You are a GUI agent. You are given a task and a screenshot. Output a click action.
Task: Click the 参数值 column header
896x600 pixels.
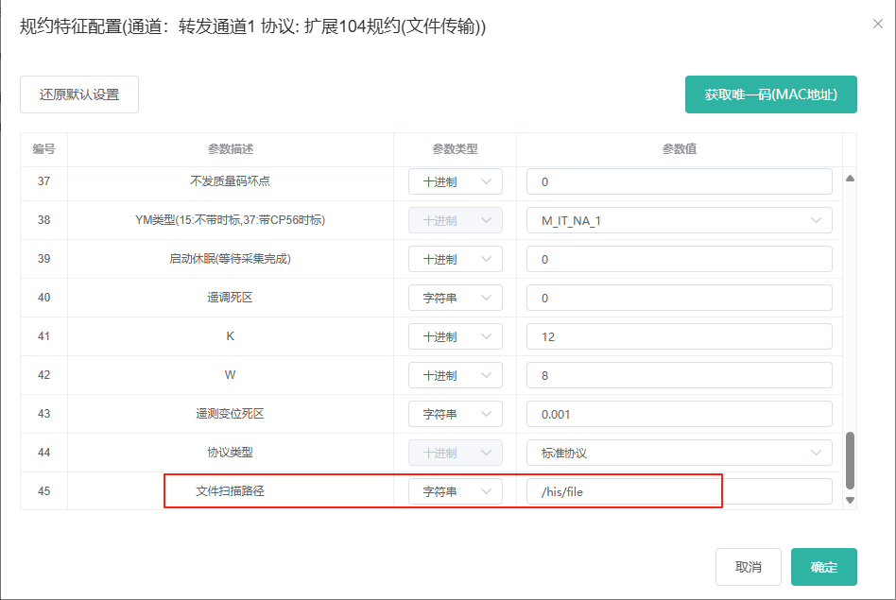[x=679, y=149]
